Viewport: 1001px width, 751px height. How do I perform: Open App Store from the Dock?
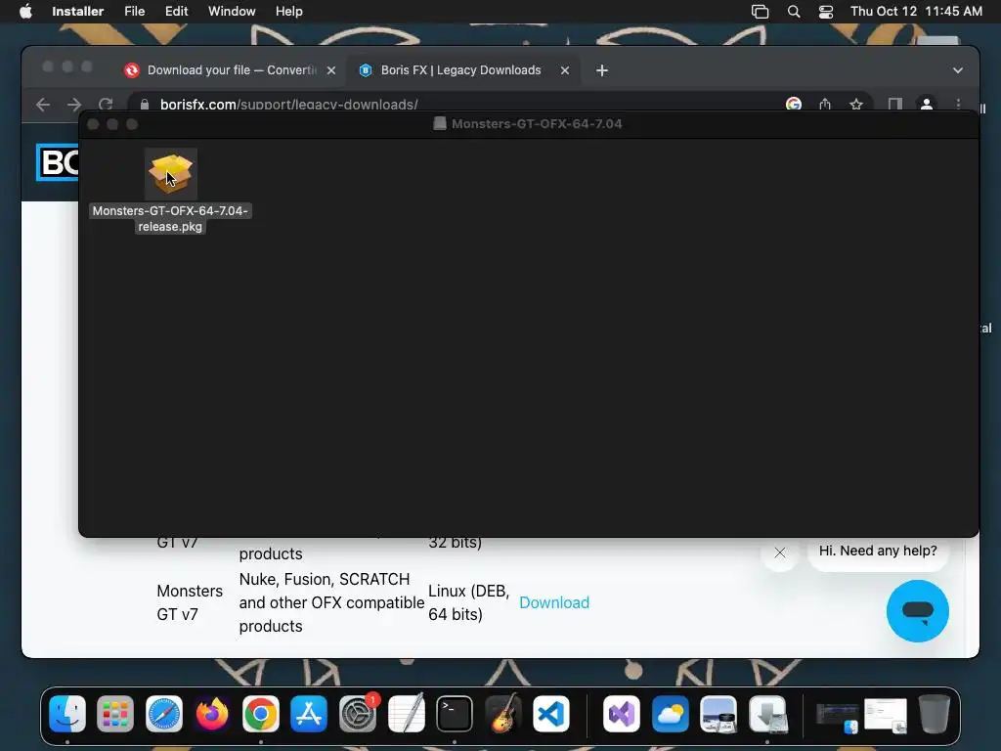point(309,713)
